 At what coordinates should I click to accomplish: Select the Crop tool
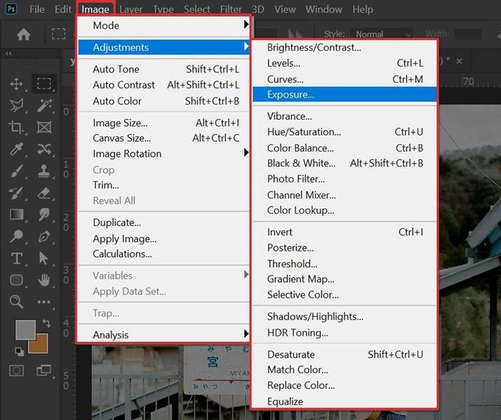coord(16,128)
